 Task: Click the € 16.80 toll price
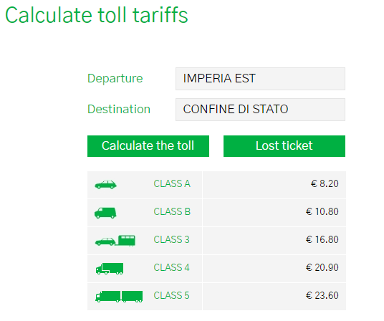point(322,239)
